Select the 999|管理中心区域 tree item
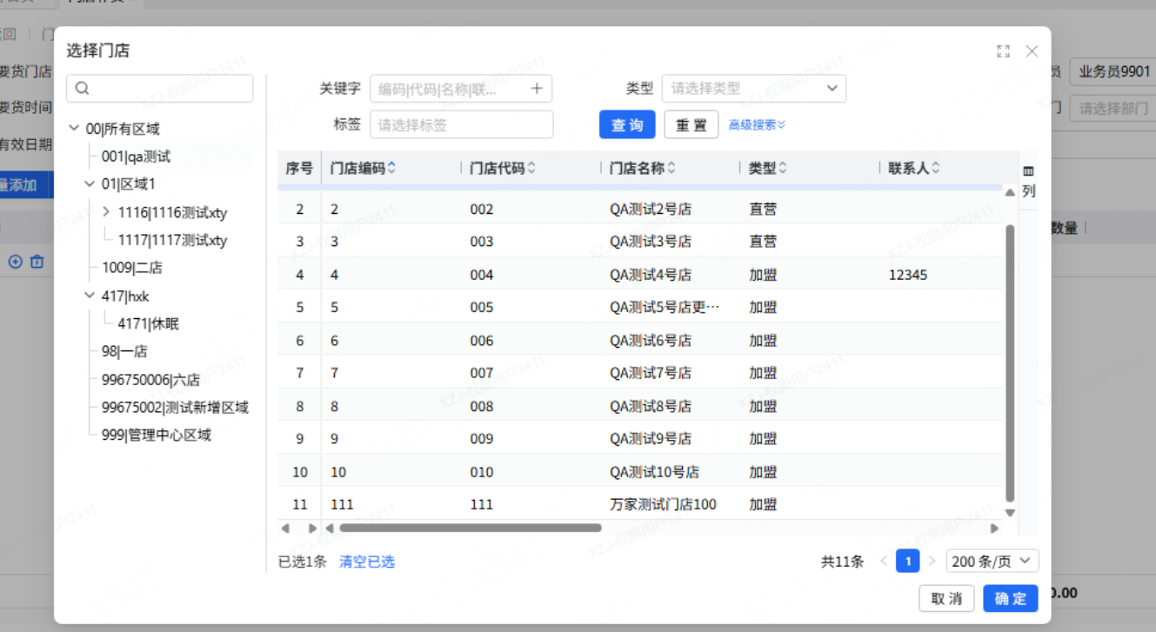This screenshot has width=1156, height=632. click(156, 435)
